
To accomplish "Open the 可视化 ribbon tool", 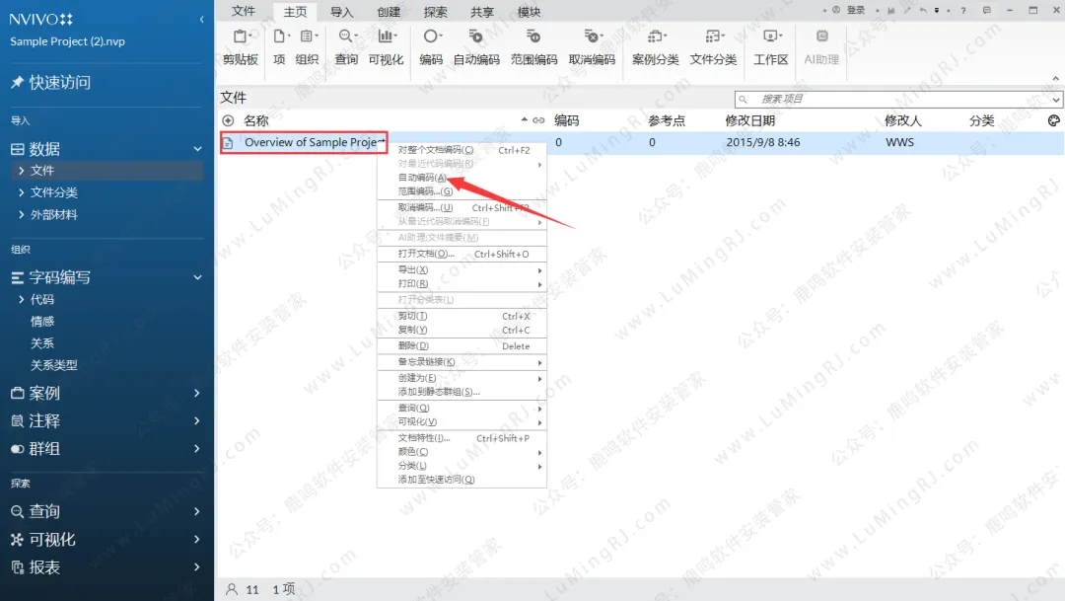I will click(386, 37).
